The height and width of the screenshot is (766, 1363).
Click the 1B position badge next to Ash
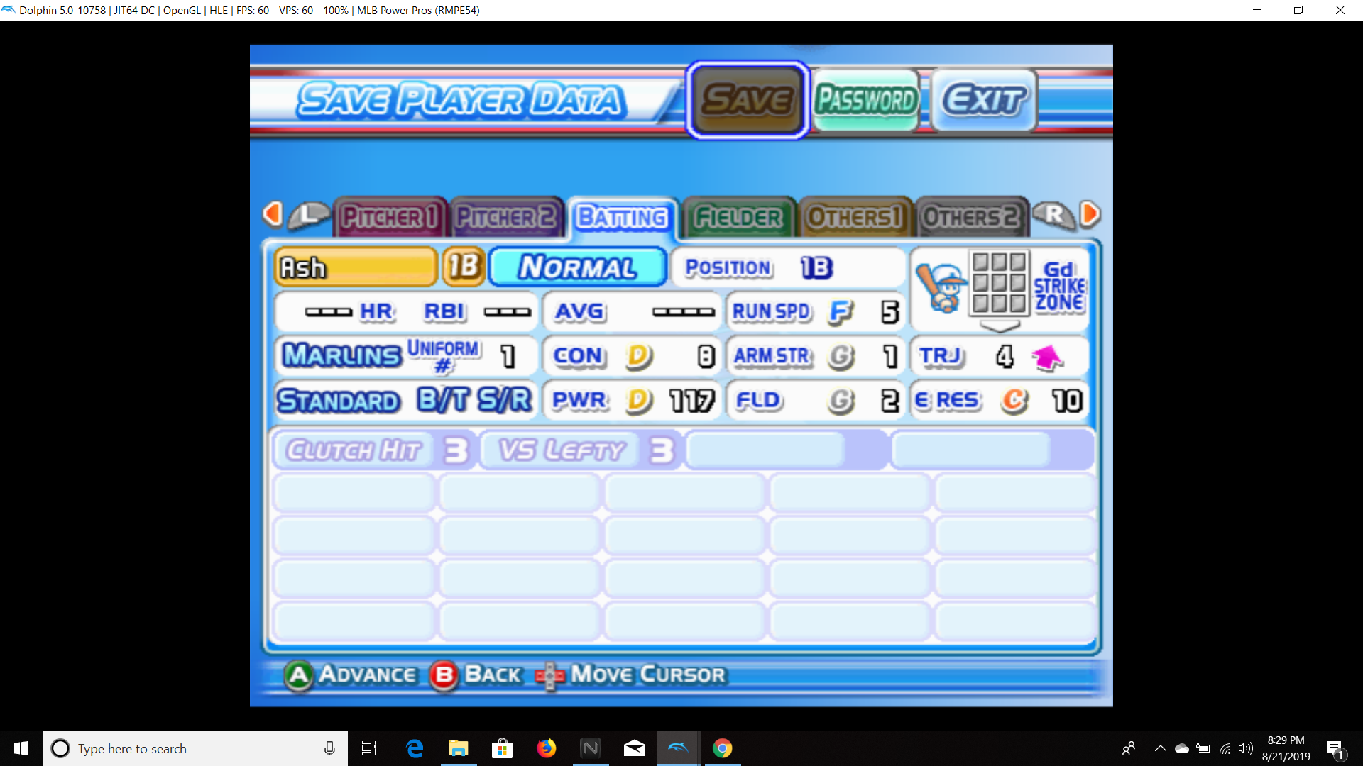(464, 267)
